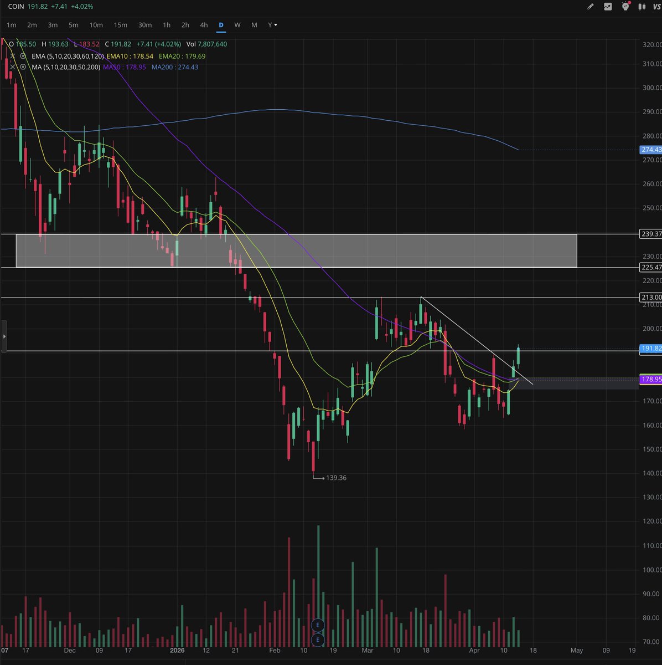Screen dimensions: 662x665
Task: Open the VS compare tool
Action: tap(657, 7)
